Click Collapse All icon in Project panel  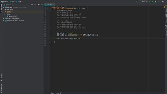point(35,5)
